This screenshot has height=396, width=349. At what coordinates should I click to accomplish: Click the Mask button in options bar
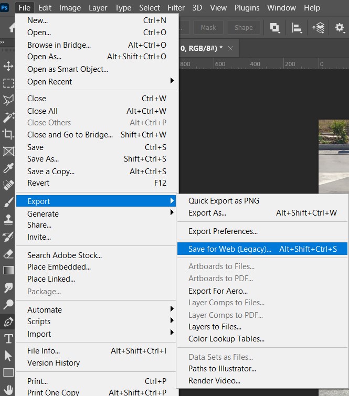point(208,28)
